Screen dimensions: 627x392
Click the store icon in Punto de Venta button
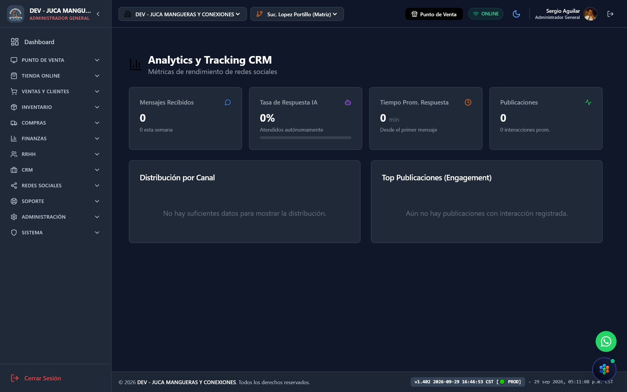point(415,14)
